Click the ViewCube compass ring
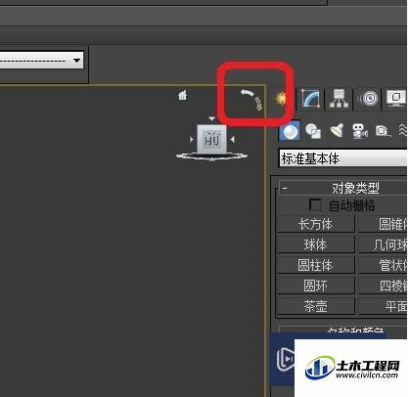The image size is (410, 397). (211, 156)
